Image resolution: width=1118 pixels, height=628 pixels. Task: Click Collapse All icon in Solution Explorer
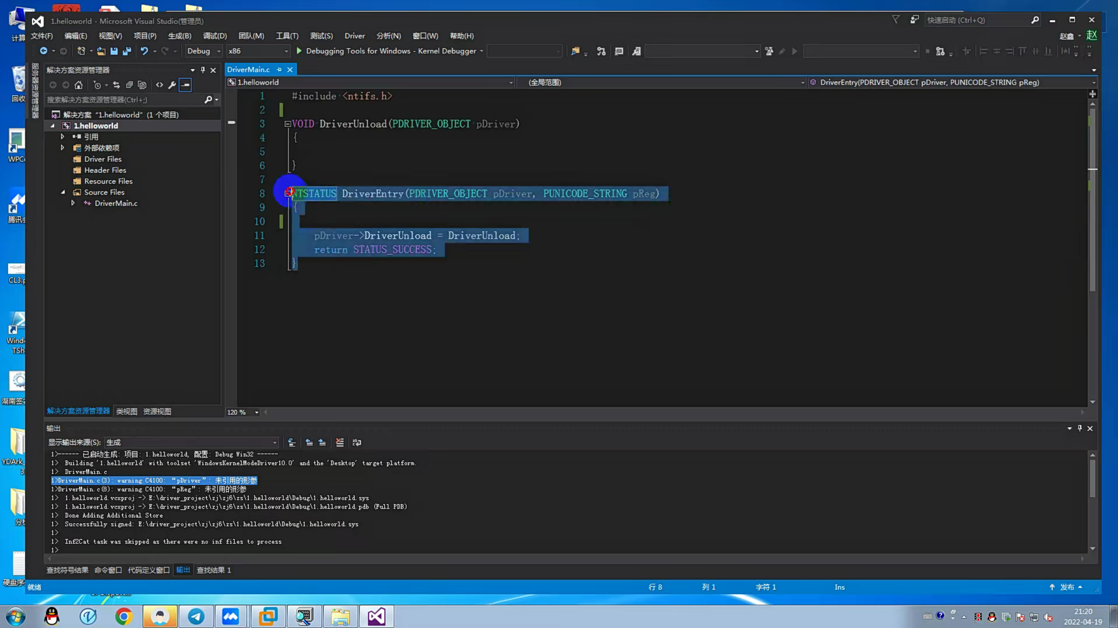[129, 85]
